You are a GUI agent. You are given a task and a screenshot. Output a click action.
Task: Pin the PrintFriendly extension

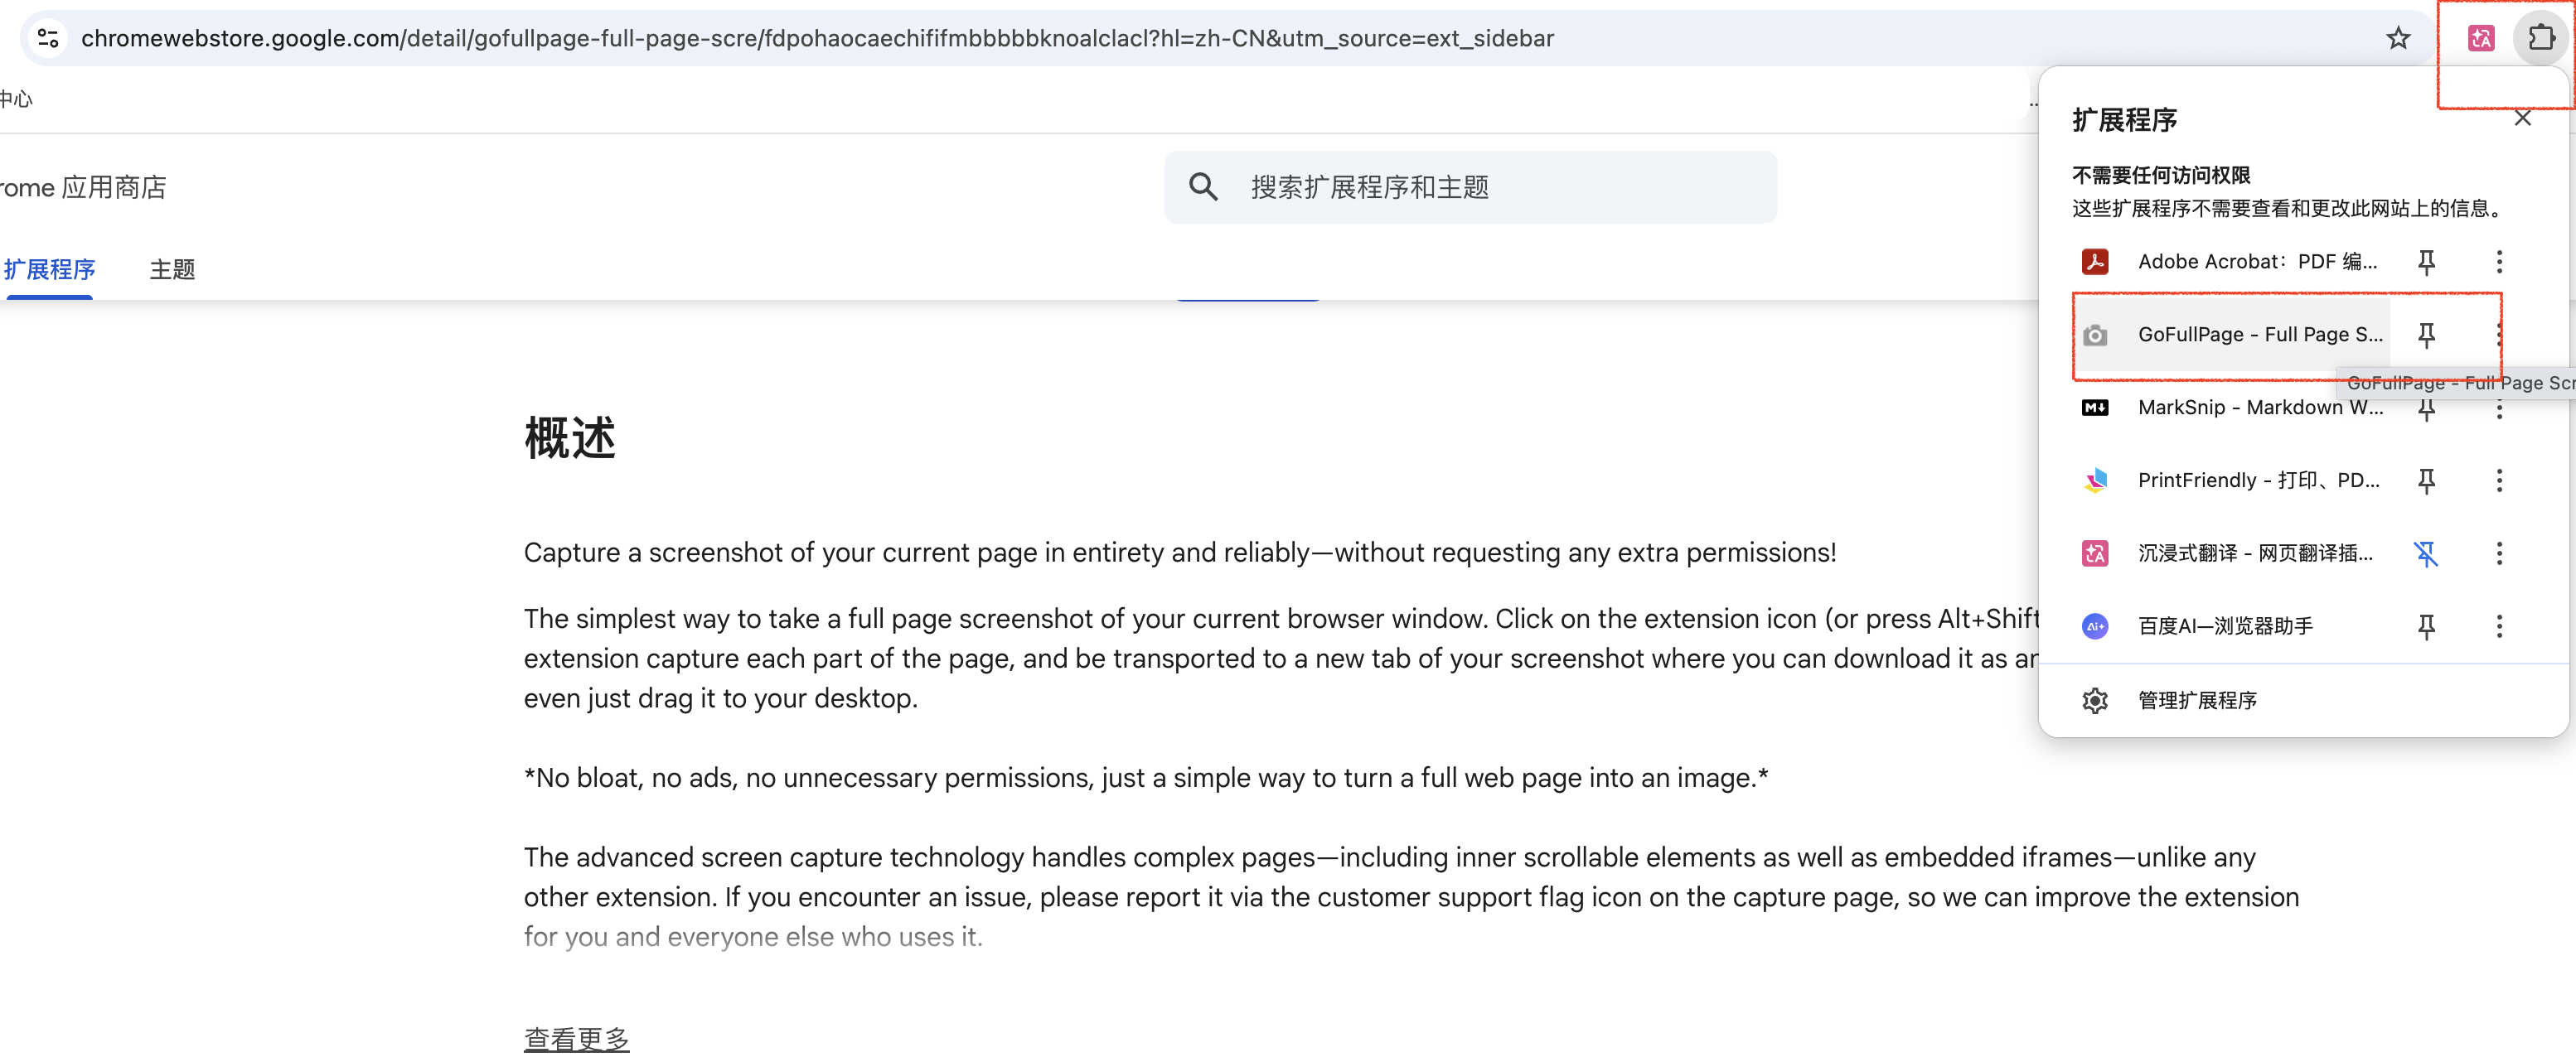point(2426,480)
